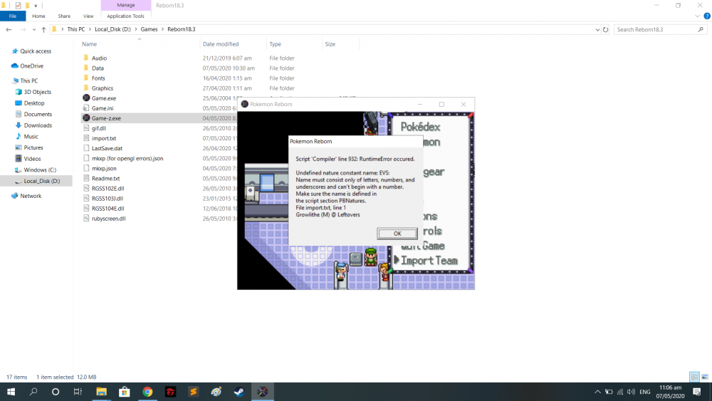Select the Data folder icon

tap(86, 68)
